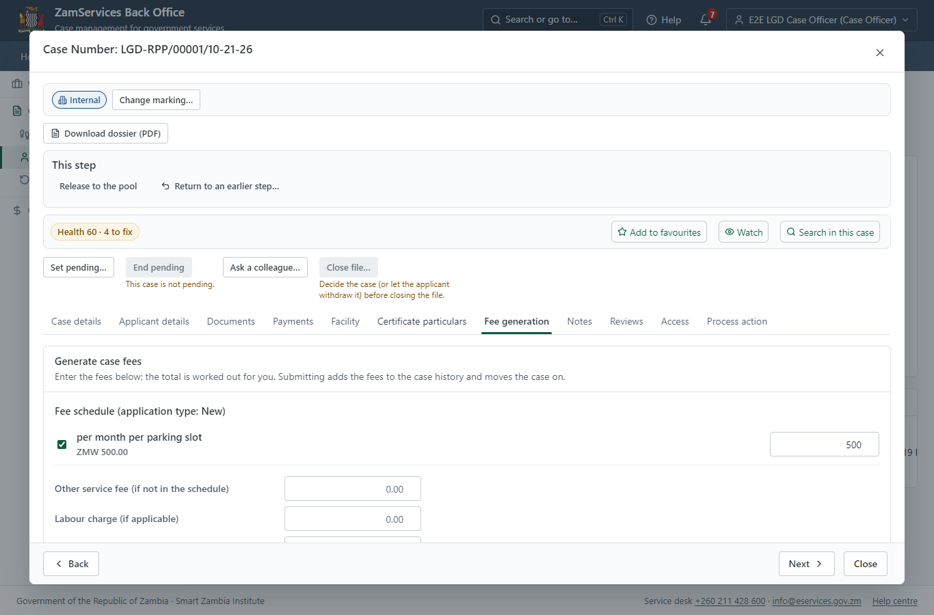934x615 pixels.
Task: Click the ZMW 500.00 fee text
Action: coord(102,452)
